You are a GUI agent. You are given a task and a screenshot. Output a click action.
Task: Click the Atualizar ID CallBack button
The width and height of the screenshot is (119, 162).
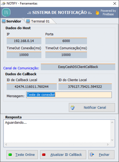point(63,155)
